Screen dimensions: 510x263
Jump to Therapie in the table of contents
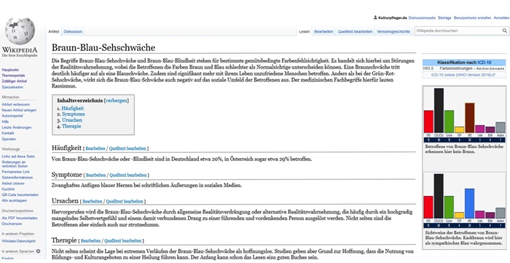point(71,126)
